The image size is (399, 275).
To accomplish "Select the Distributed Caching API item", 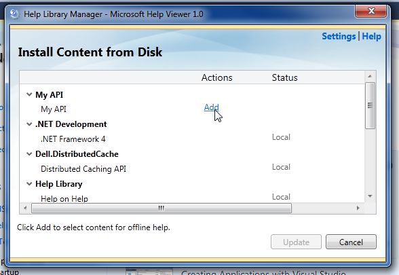I will point(83,169).
